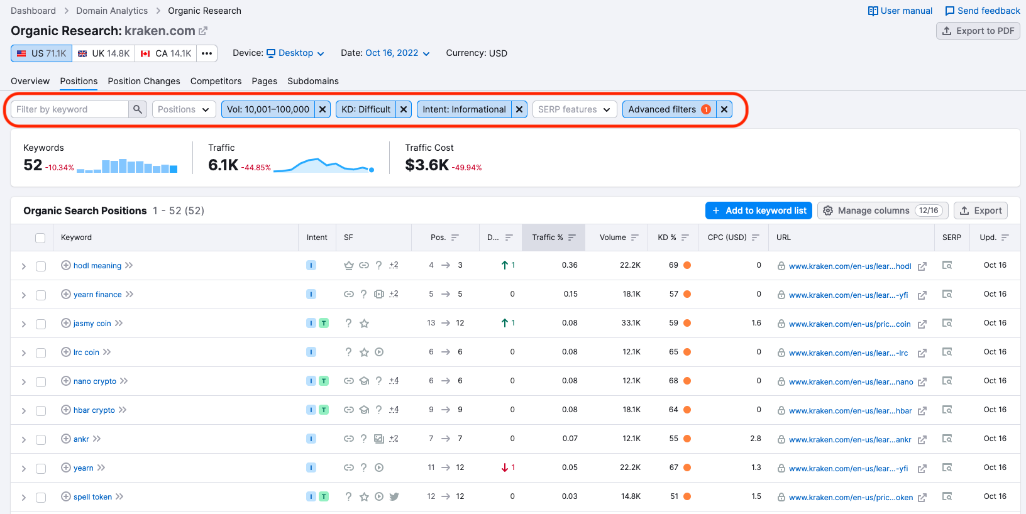Open Manage columns 12/16

(883, 211)
